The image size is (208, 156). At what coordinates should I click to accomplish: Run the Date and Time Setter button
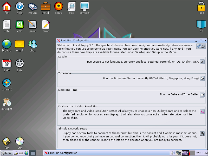coord(202,95)
